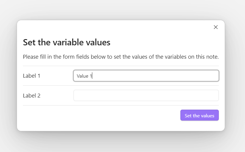
Task: Click the word "Please" in the description
Action: (x=31, y=57)
